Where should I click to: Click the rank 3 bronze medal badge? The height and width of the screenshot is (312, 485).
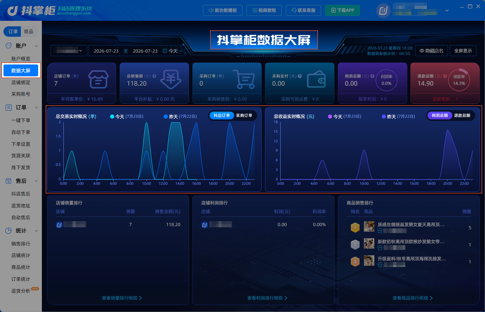point(355,262)
